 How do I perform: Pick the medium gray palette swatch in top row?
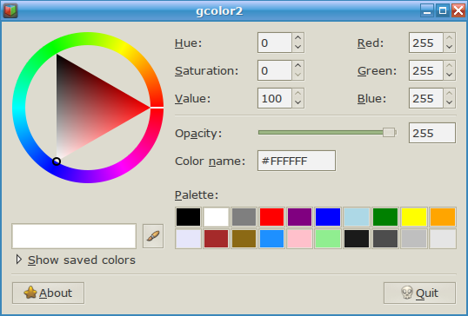click(x=244, y=217)
